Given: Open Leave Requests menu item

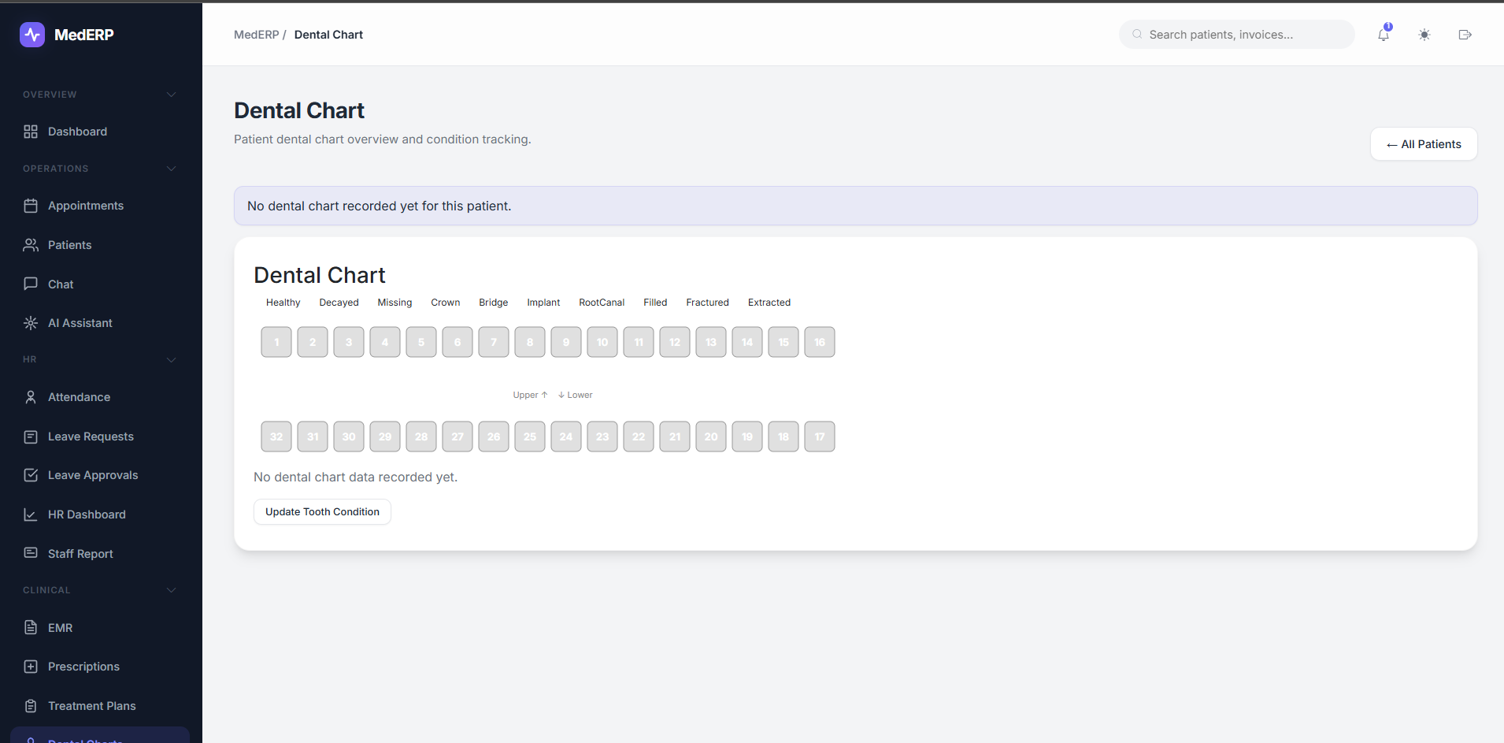Looking at the screenshot, I should point(91,437).
